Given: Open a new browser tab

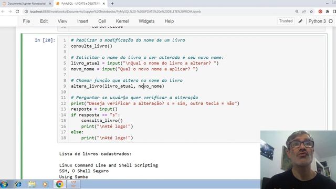Looking at the screenshot, I should tap(112, 4).
